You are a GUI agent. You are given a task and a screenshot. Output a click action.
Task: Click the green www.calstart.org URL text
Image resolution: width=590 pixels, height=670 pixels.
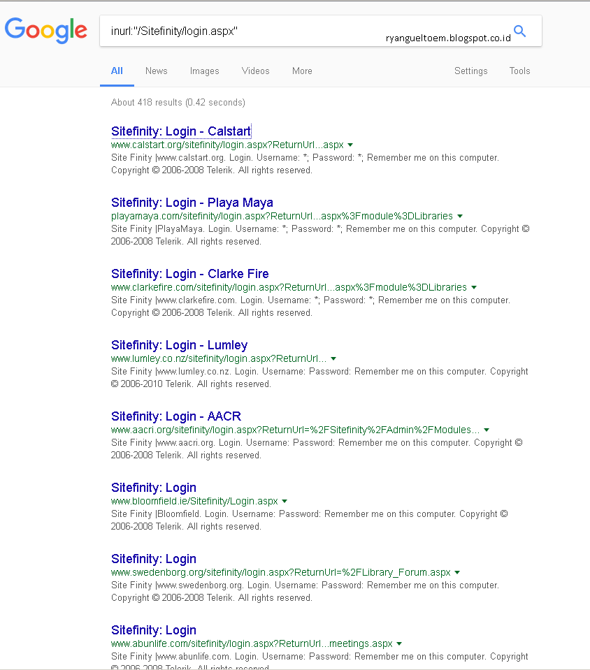click(227, 145)
